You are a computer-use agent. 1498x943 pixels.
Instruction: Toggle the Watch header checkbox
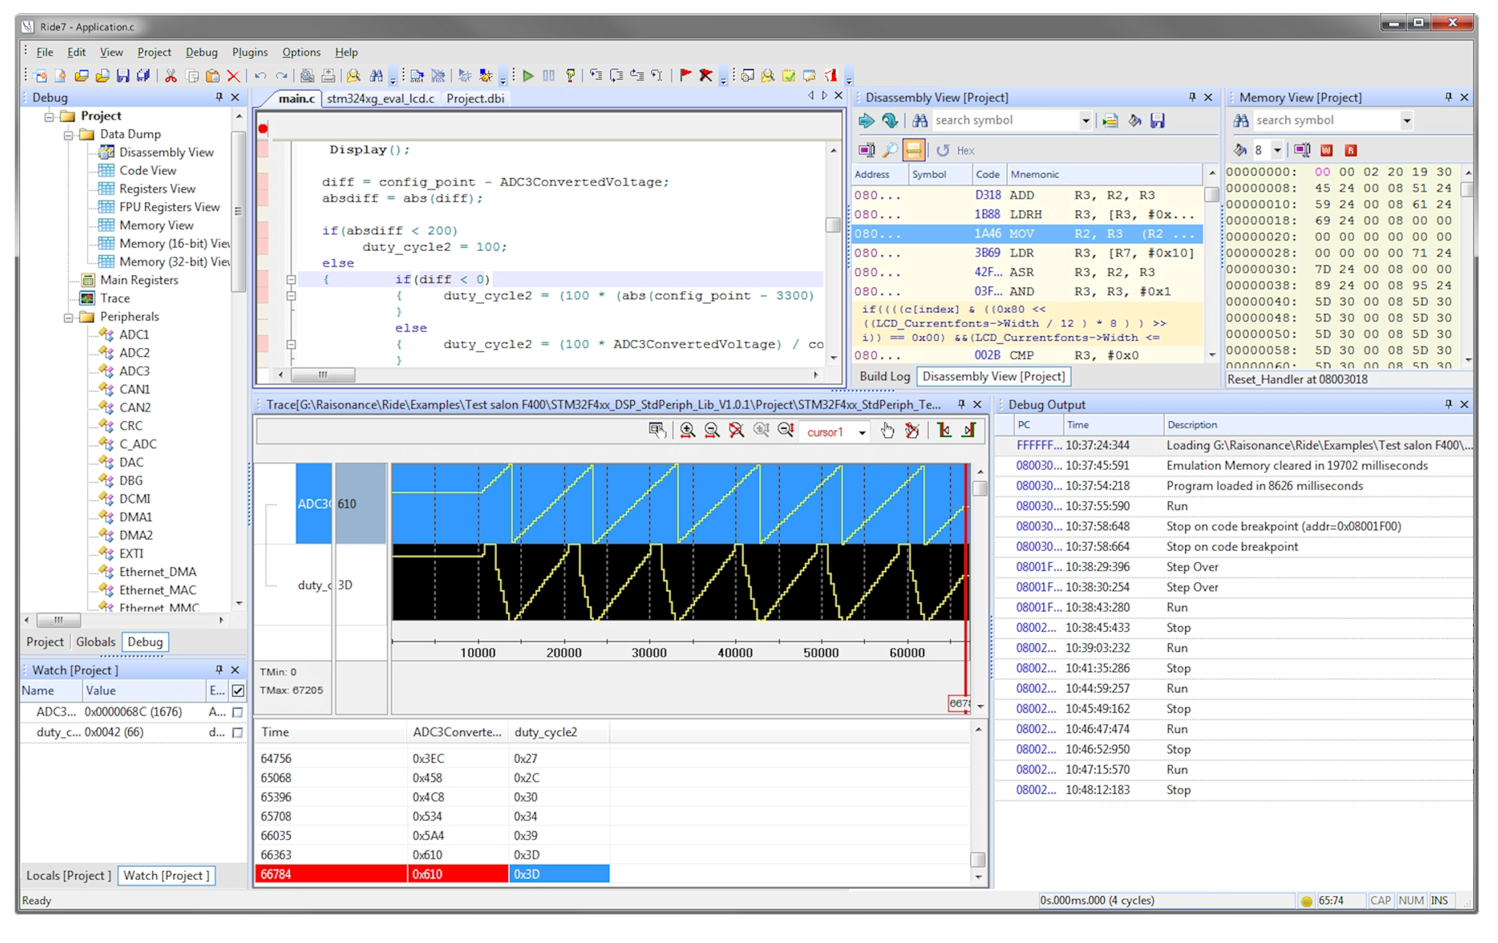click(x=238, y=690)
